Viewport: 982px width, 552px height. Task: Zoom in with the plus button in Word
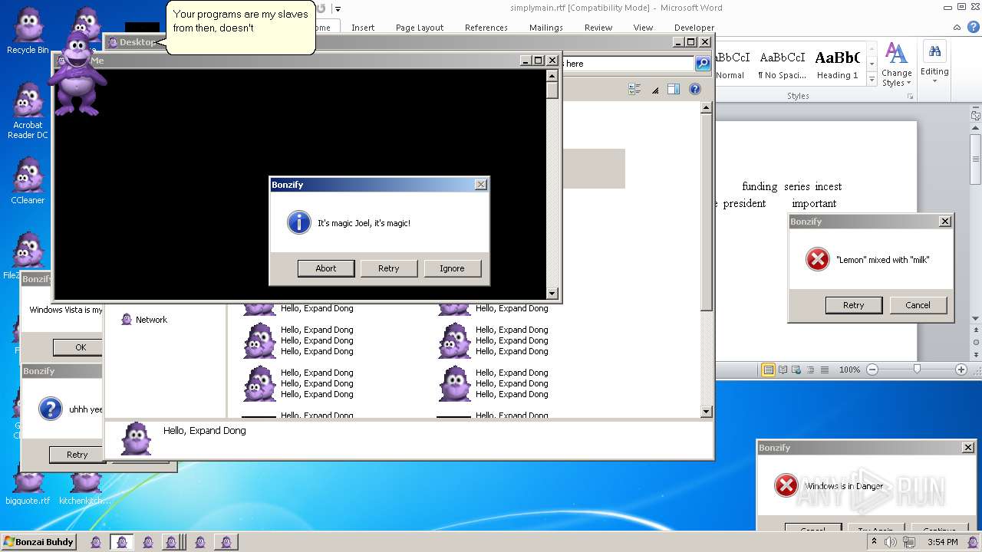[x=961, y=370]
